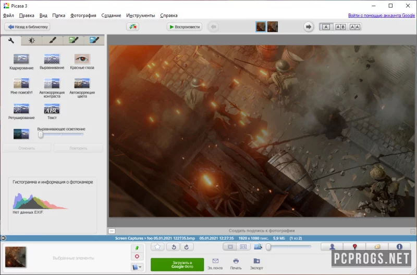This screenshot has height=275, width=417.
Task: Open the tags panel icon
Action: coord(377,247)
